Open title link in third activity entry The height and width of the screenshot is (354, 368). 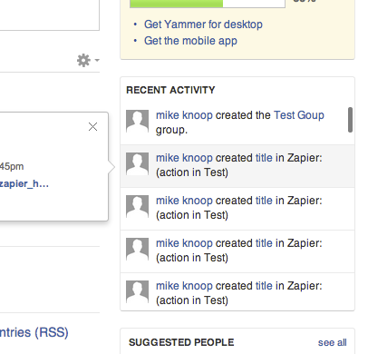click(264, 201)
